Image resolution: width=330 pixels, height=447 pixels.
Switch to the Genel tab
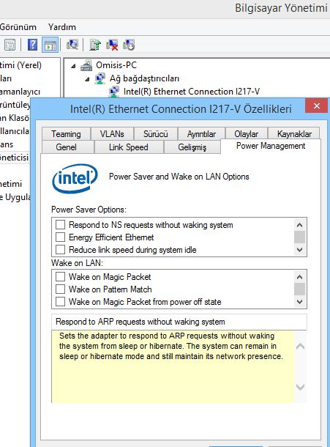66,147
